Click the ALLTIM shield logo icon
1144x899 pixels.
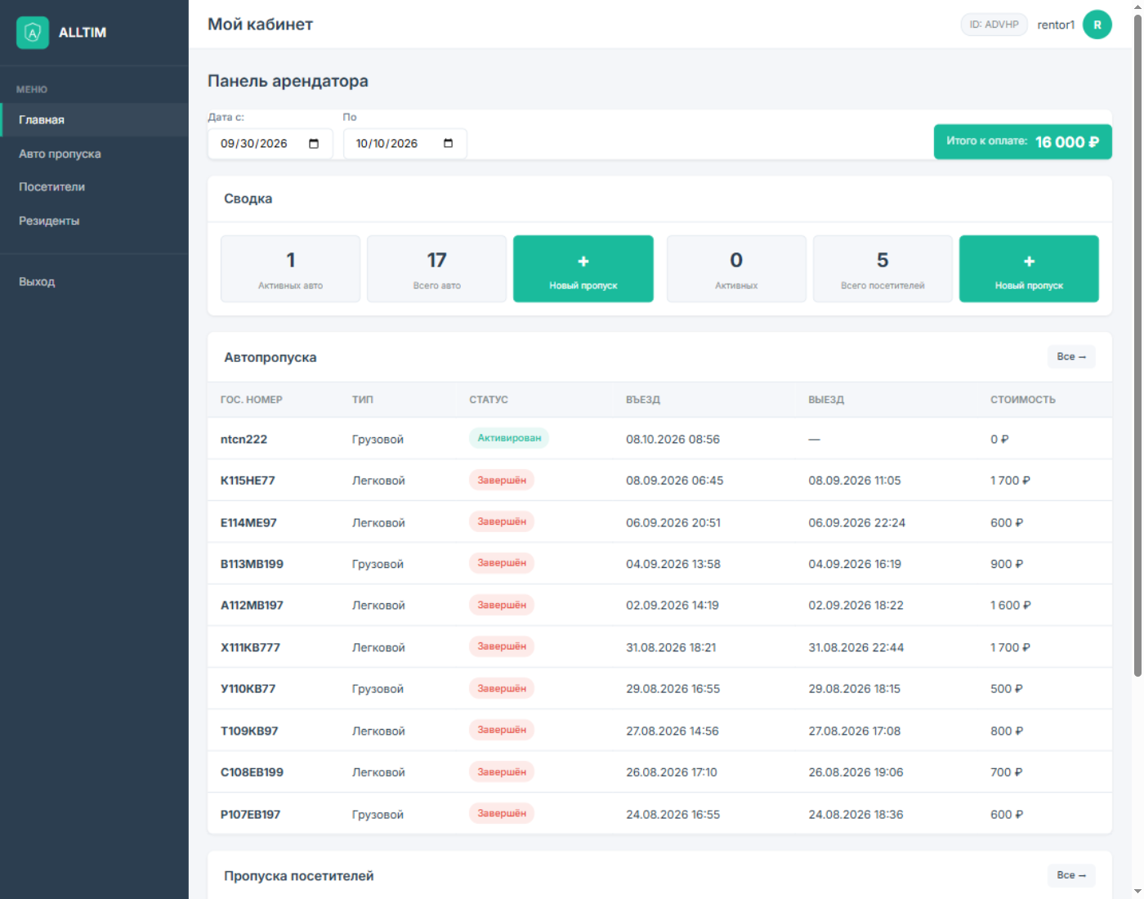(33, 33)
